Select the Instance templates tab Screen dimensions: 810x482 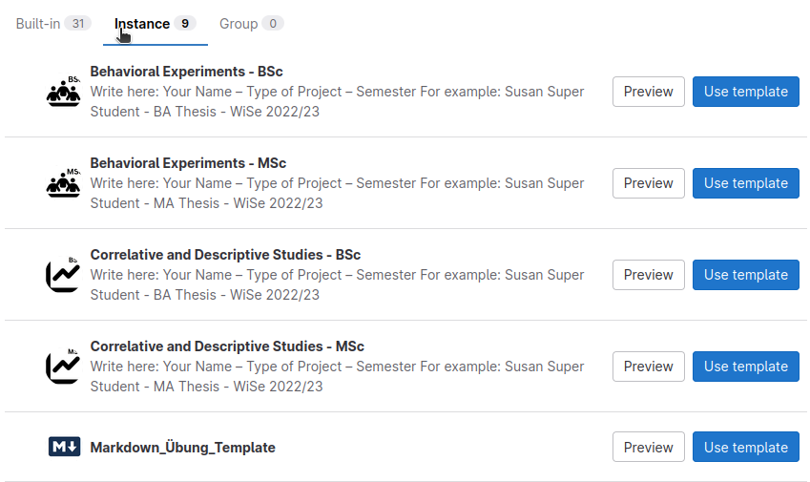[x=155, y=24]
